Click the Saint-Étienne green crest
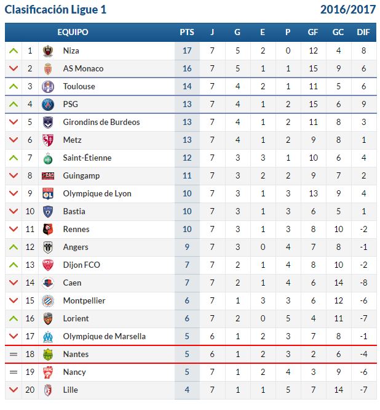Viewport: 380px width, 410px height. [48, 158]
